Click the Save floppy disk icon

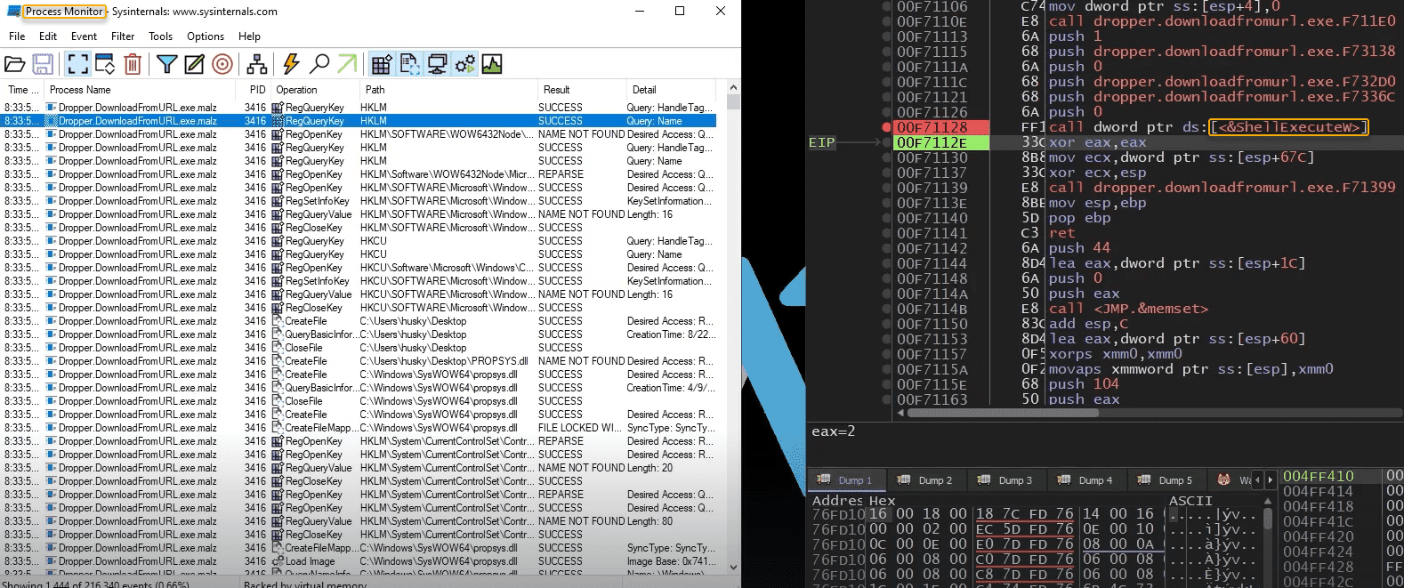click(x=43, y=64)
